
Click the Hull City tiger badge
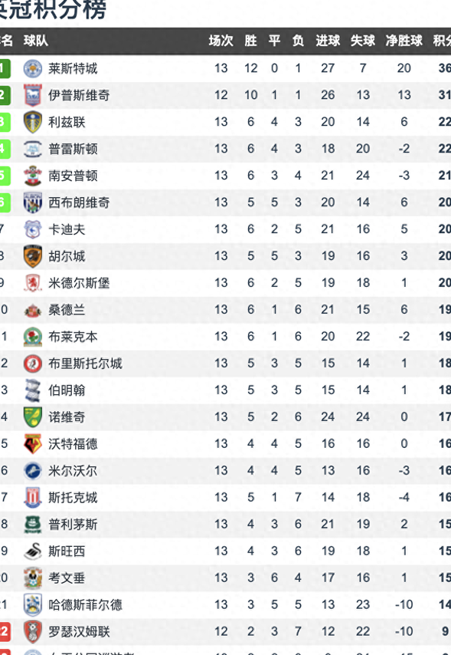32,256
